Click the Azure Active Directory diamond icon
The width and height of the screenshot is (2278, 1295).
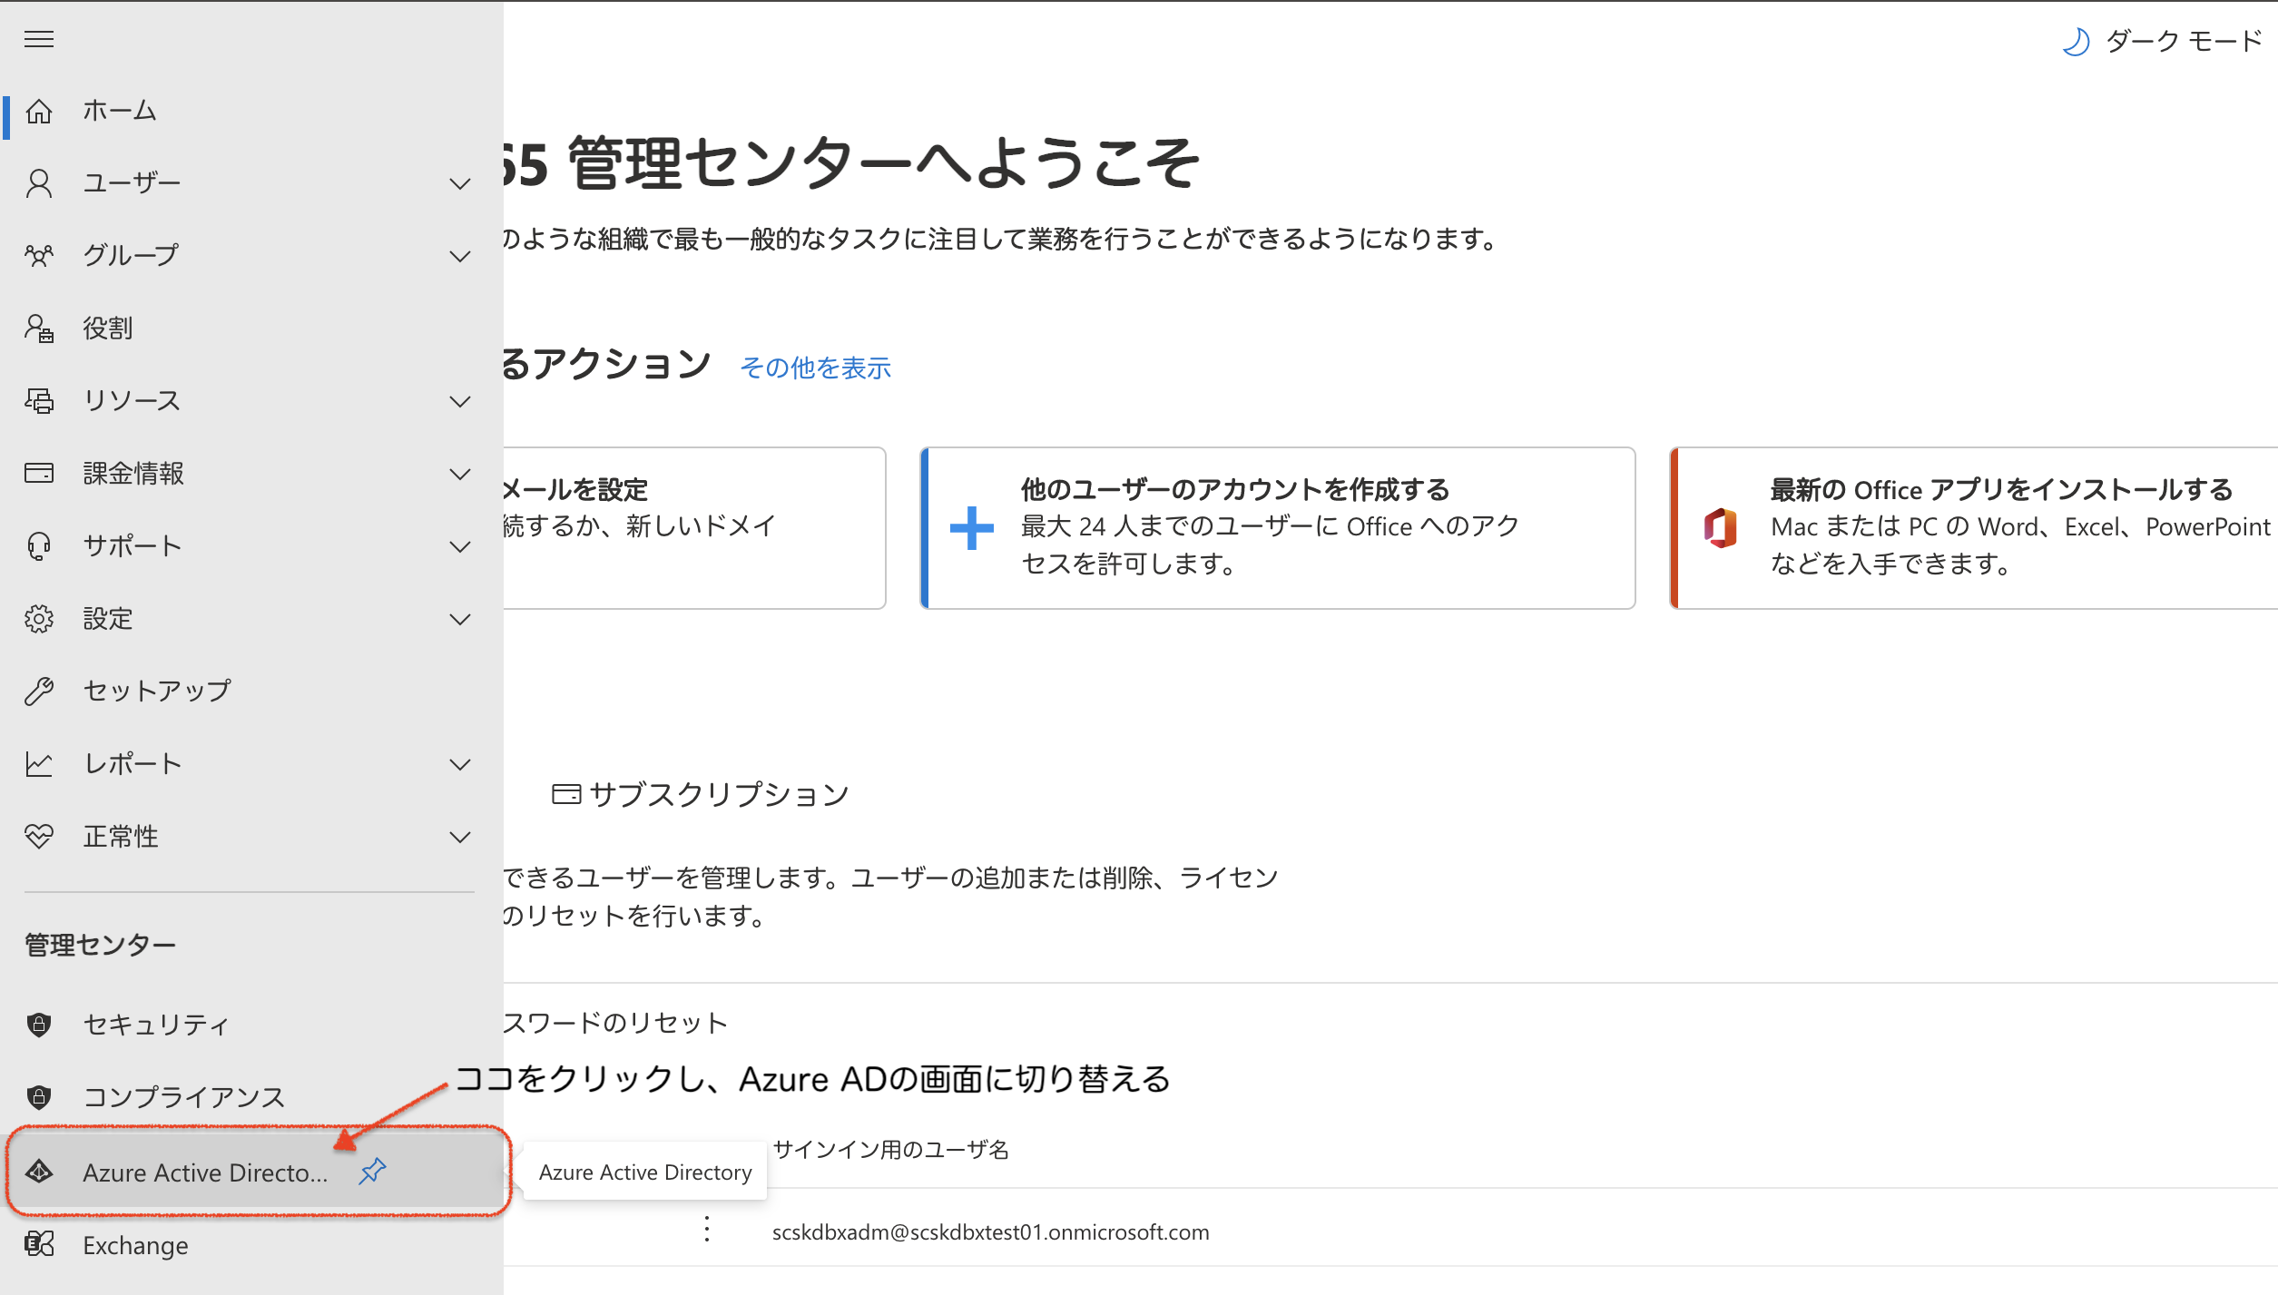[x=39, y=1172]
